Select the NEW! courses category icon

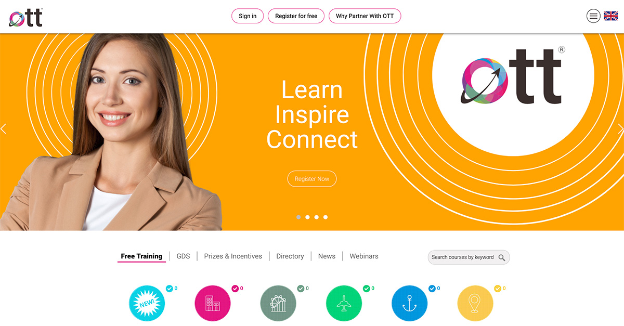pos(147,303)
